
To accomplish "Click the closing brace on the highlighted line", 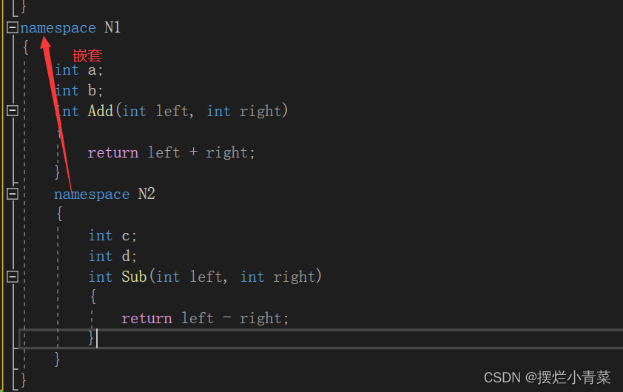I will 91,338.
